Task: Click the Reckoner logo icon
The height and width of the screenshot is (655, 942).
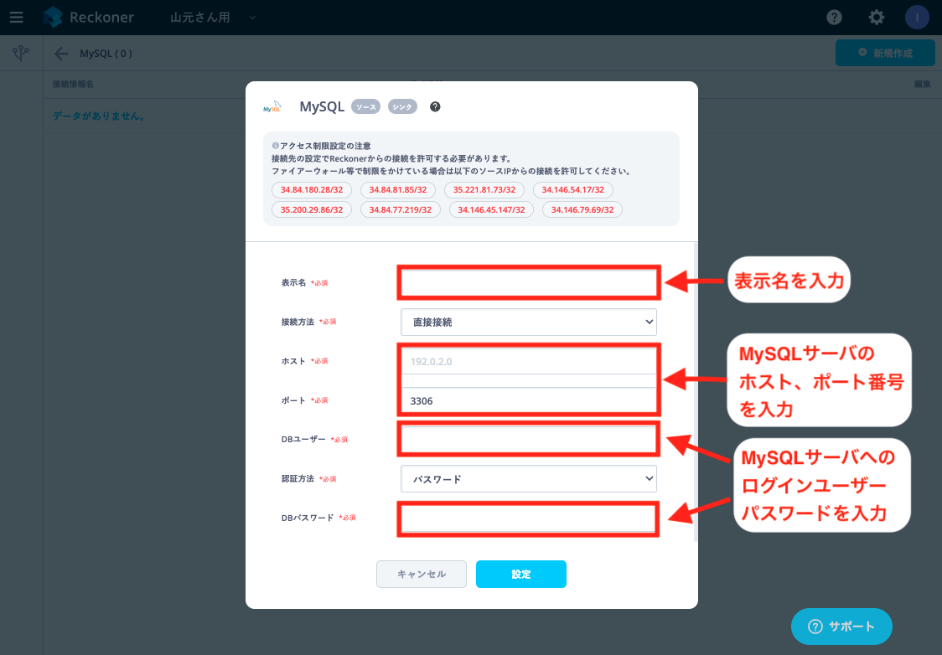Action: (x=53, y=17)
